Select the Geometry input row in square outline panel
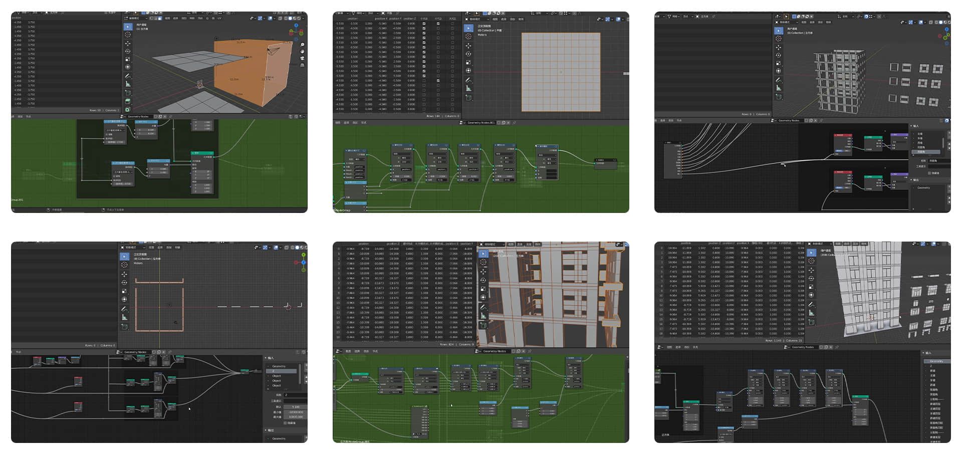This screenshot has height=456, width=962. [x=281, y=366]
